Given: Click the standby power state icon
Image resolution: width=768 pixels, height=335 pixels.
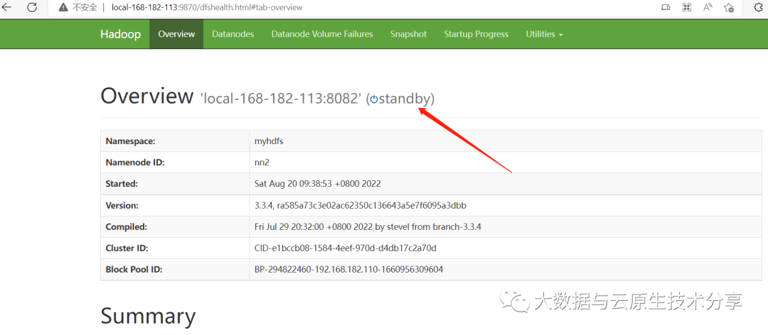Looking at the screenshot, I should [x=374, y=99].
